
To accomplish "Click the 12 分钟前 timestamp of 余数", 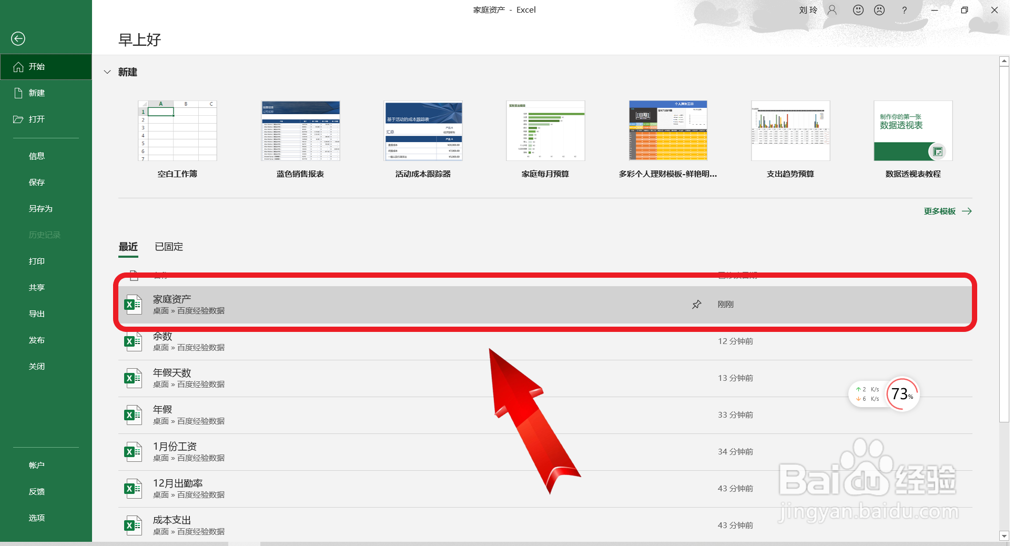I will coord(735,341).
